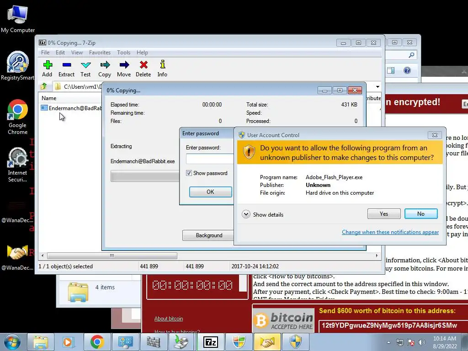Viewport: 468px width, 351px height.
Task: Click the volume speaker tray icon
Action: pyautogui.click(x=422, y=342)
